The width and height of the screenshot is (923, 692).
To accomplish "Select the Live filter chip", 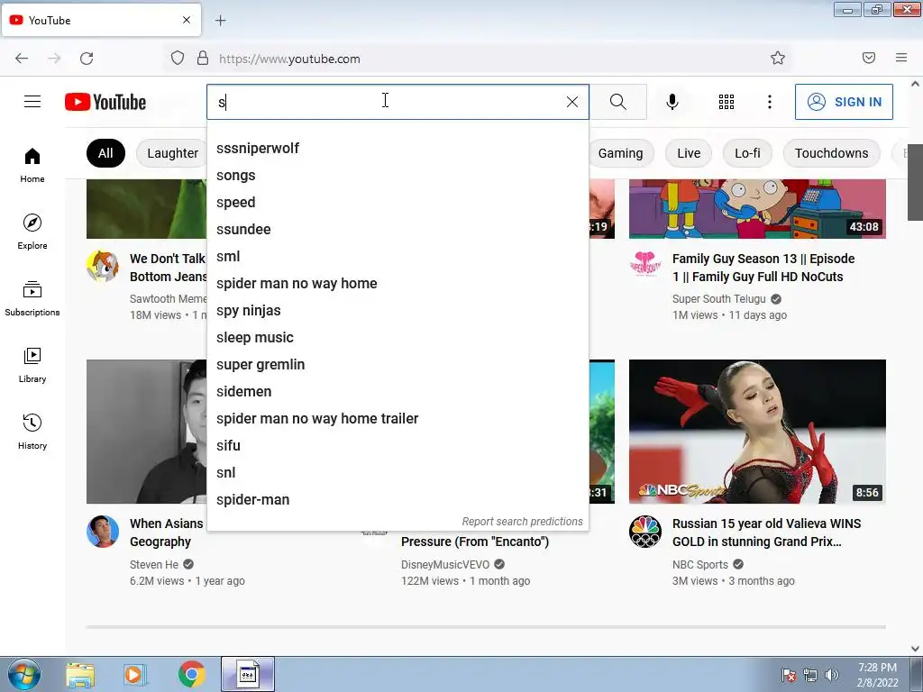I will 688,153.
